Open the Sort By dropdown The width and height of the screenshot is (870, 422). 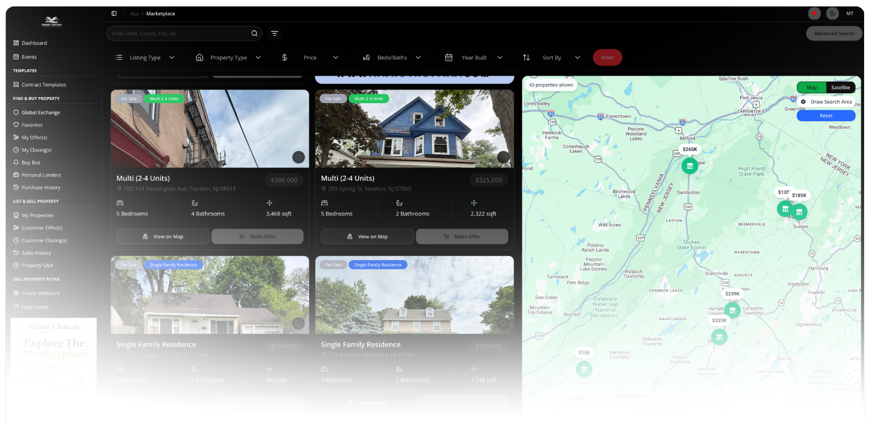(552, 57)
